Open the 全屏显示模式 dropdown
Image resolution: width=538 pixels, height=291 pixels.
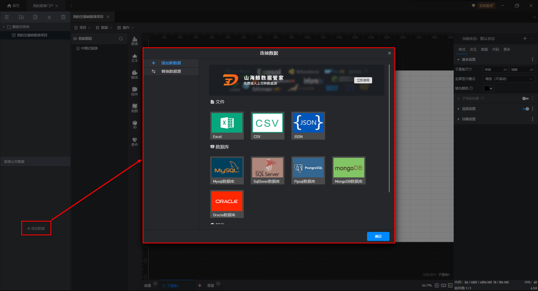(509, 79)
